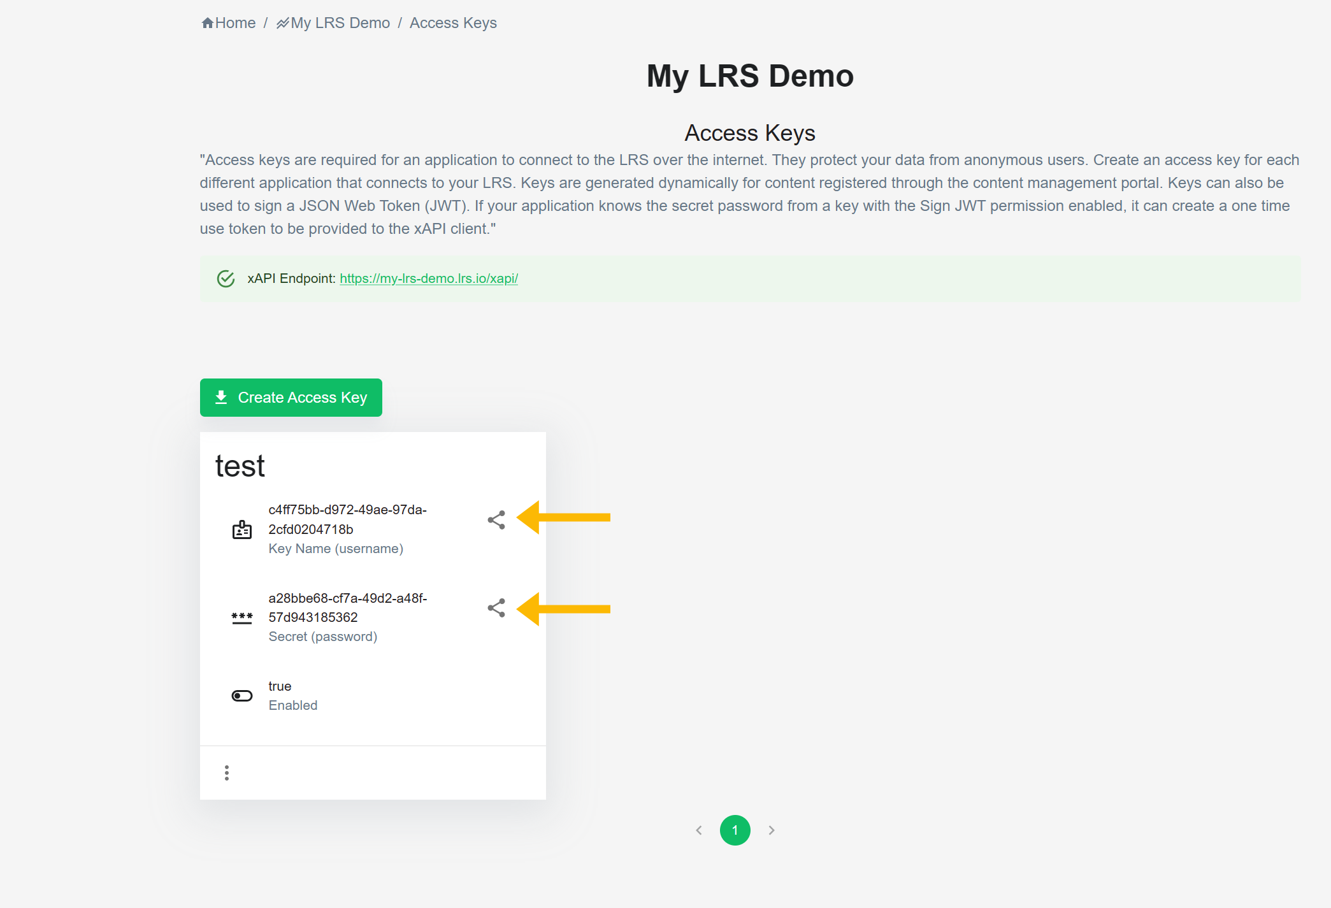This screenshot has height=908, width=1331.
Task: Go to previous page with left chevron
Action: [x=699, y=830]
